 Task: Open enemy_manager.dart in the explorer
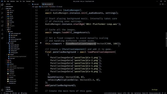[16, 39]
